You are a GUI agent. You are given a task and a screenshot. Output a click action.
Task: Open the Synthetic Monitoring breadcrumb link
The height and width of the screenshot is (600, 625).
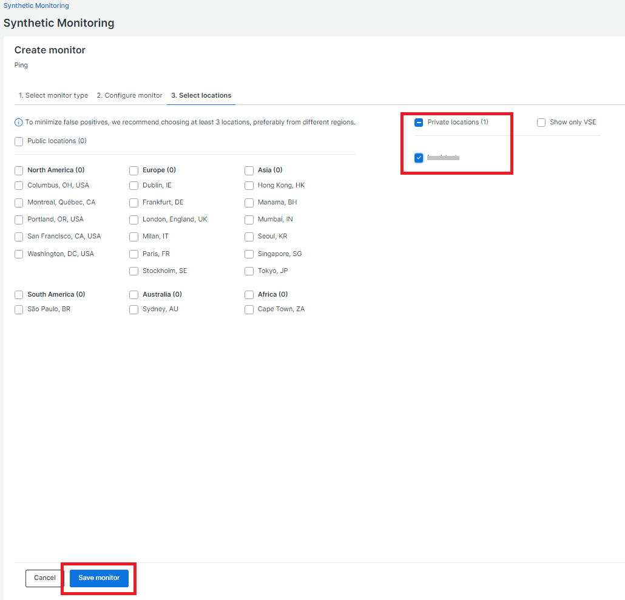pos(36,5)
